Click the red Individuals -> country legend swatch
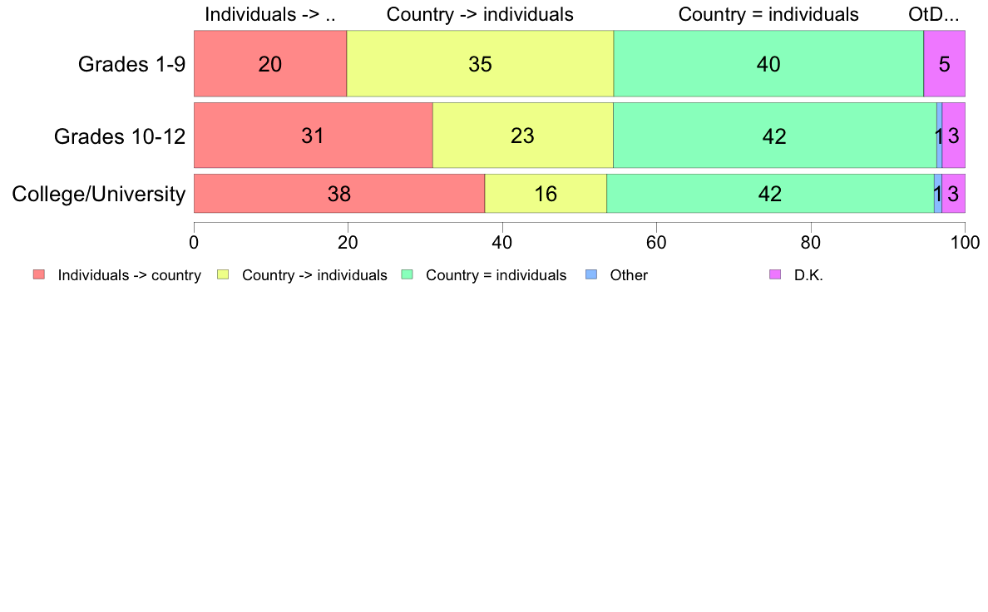988x612 pixels. (39, 274)
